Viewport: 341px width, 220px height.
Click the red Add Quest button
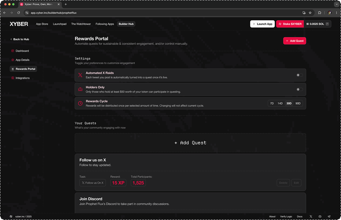tap(294, 41)
